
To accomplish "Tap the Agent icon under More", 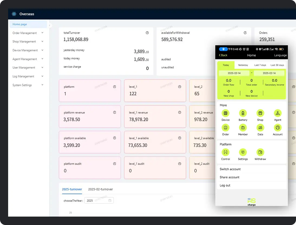I will 278,113.
